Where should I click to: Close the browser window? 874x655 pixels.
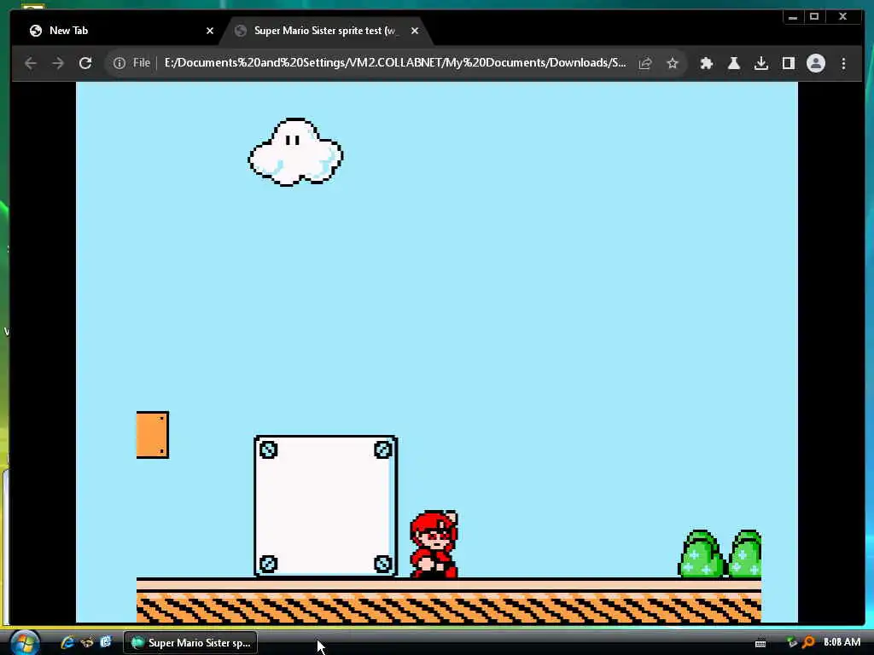click(842, 17)
